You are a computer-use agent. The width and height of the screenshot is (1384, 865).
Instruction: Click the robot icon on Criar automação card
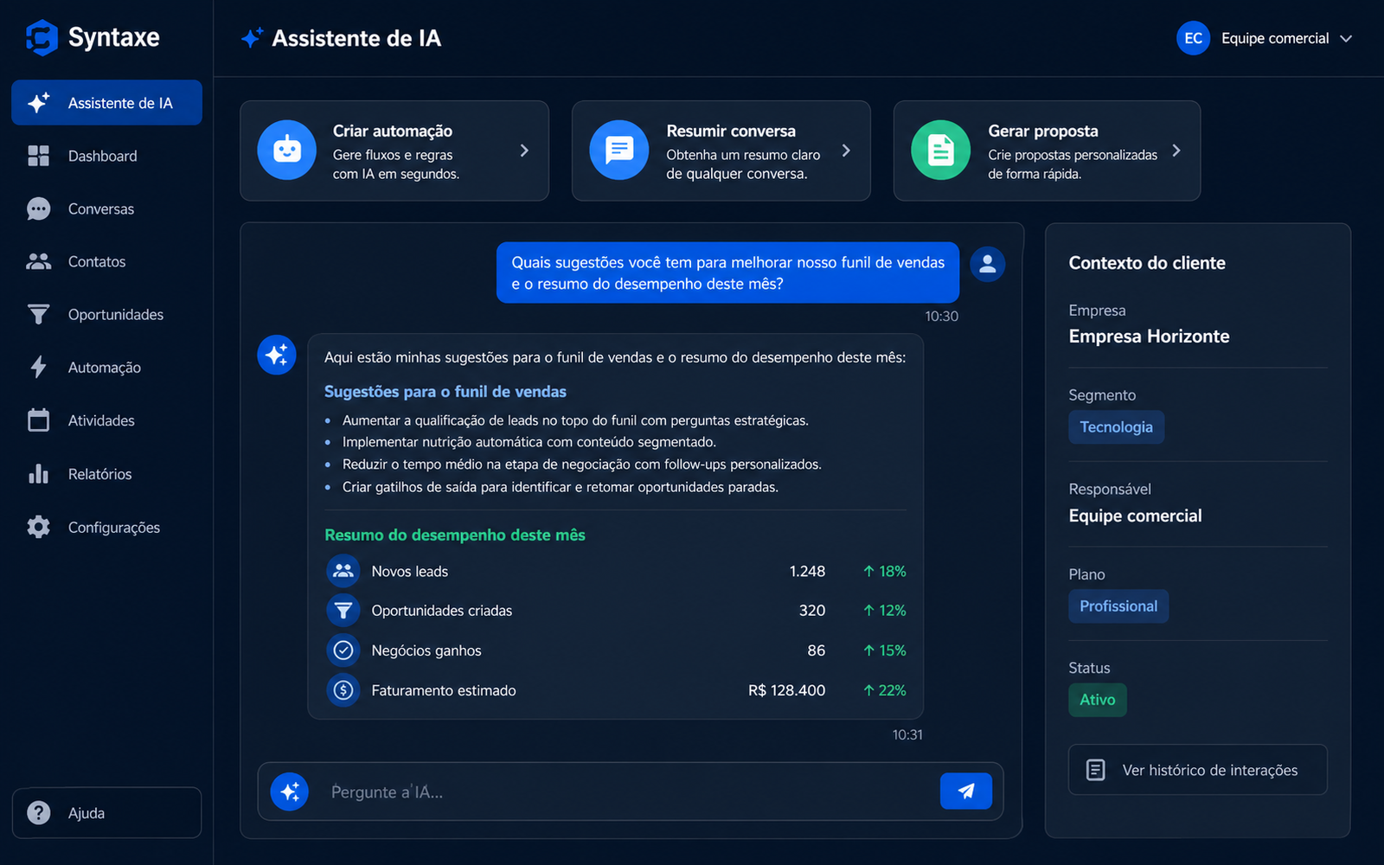286,150
